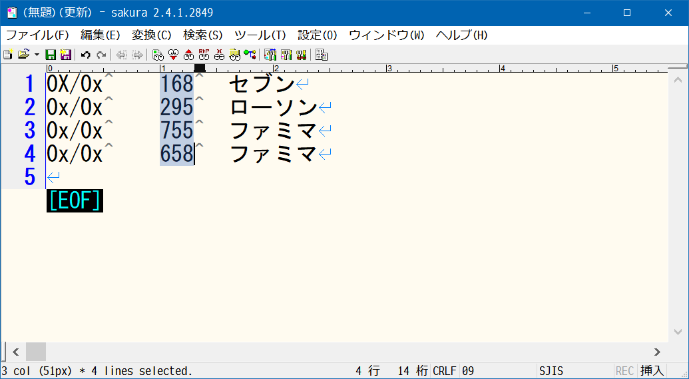Click '0X/0x' text on line 1
Screen dimensions: 689x379
(x=75, y=83)
